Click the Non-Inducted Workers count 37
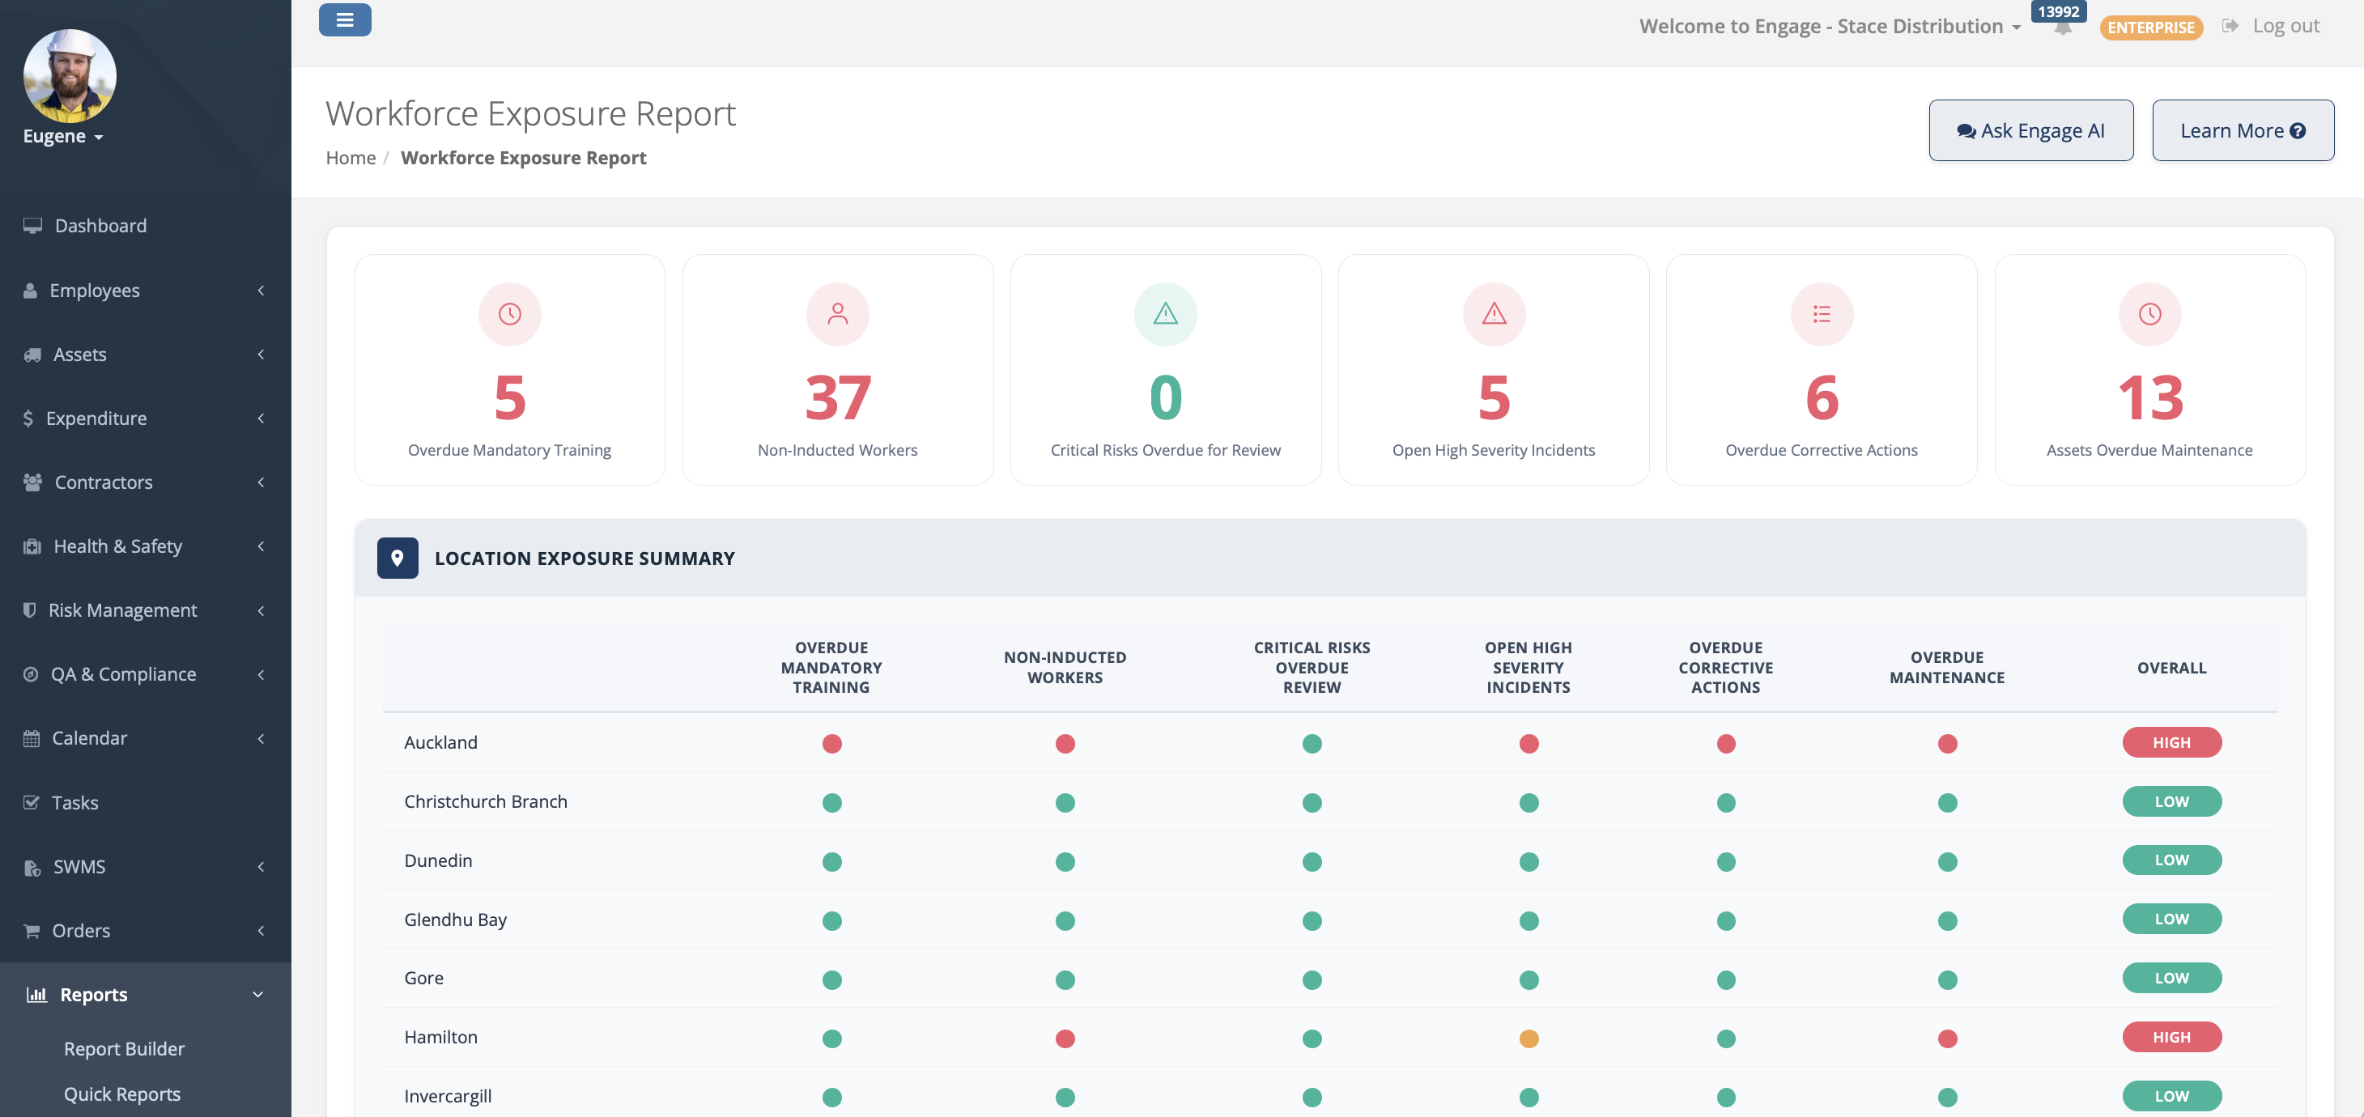This screenshot has width=2364, height=1117. pyautogui.click(x=837, y=398)
